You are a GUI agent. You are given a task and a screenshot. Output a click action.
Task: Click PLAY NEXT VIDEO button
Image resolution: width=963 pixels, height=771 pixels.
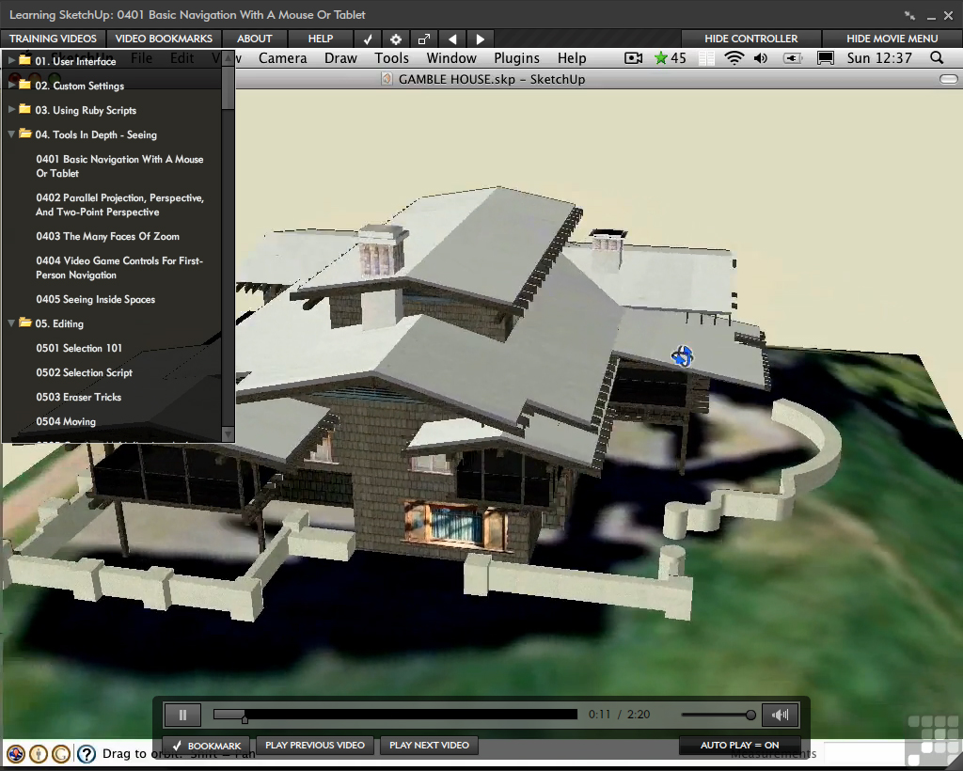(429, 746)
